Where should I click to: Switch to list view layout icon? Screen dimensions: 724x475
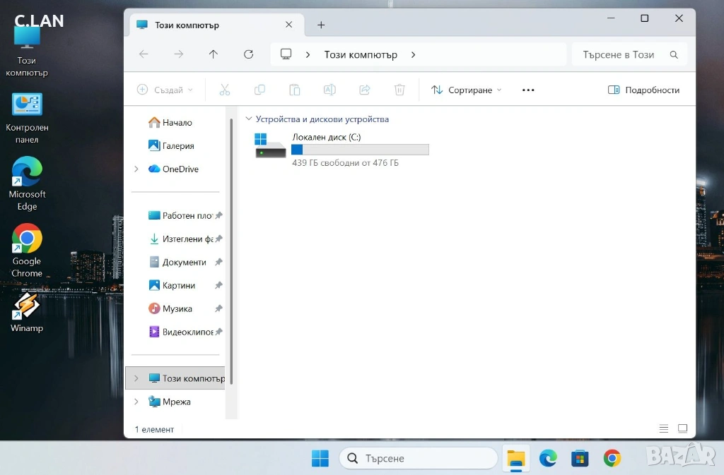663,428
